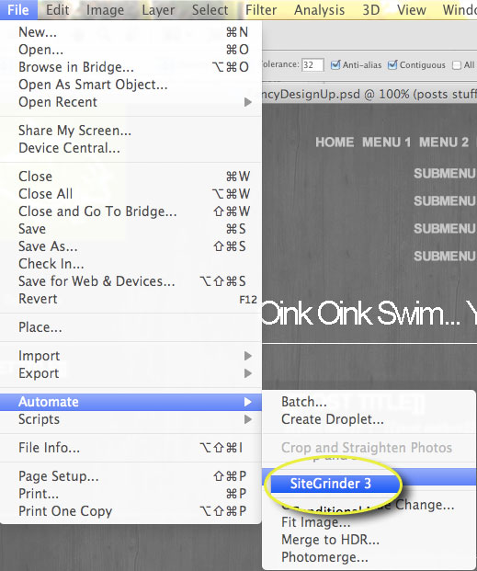477x571 pixels.
Task: Click the document title tab
Action: coord(369,95)
